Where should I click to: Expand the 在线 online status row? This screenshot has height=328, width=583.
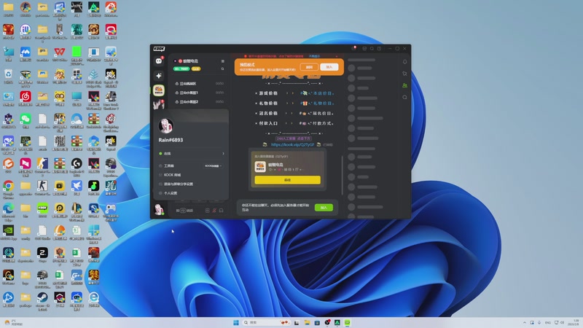(192, 154)
